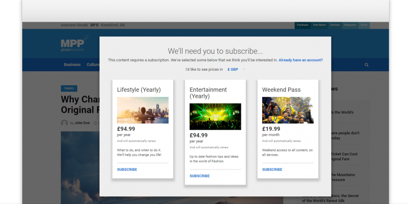Image resolution: width=409 pixels, height=204 pixels.
Task: Click the TRAVEL category tag
Action: (69, 88)
